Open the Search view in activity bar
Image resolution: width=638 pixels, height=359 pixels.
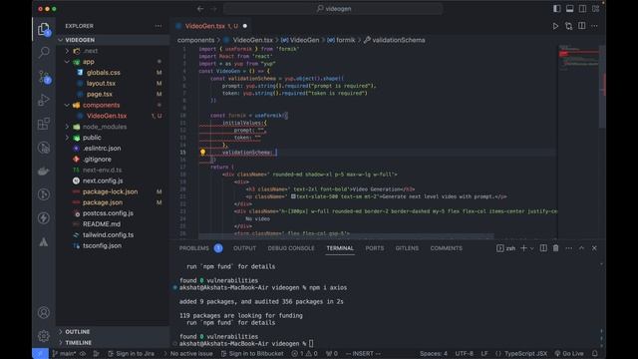[44, 53]
